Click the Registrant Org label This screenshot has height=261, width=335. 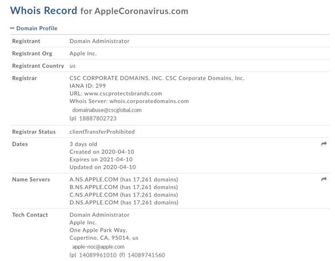pyautogui.click(x=32, y=53)
